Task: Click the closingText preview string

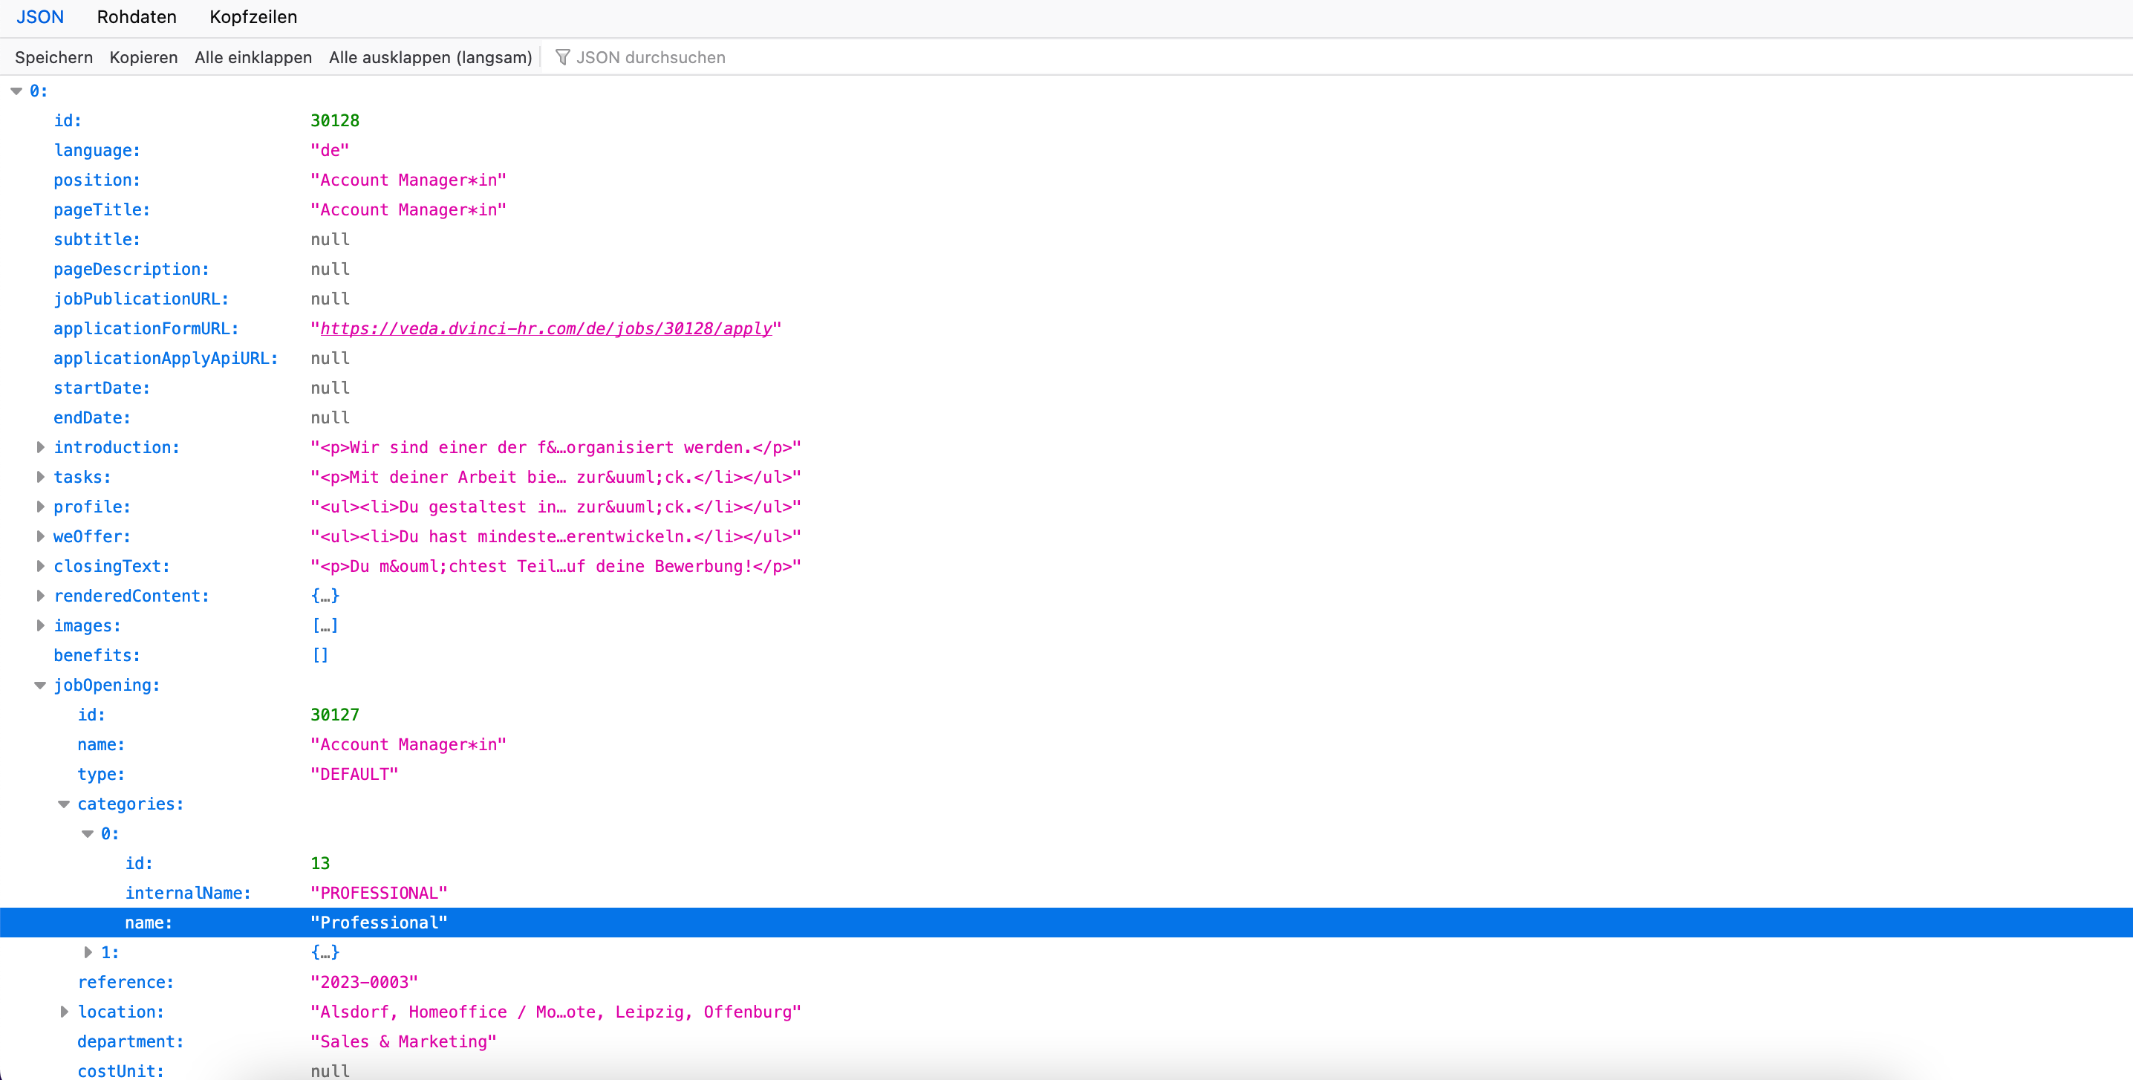Action: [x=556, y=567]
